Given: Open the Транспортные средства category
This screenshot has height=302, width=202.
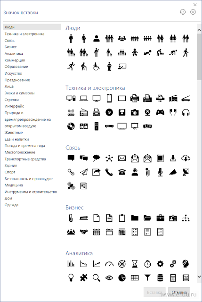Looking at the screenshot, I should (x=25, y=159).
